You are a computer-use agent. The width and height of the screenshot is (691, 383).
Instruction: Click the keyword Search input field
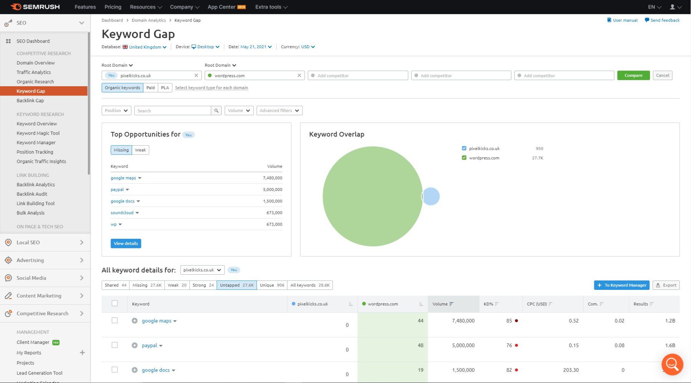click(173, 111)
